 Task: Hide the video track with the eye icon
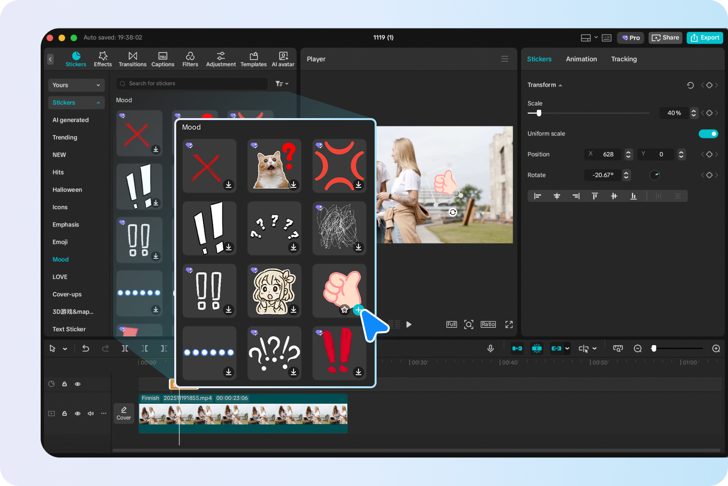point(77,413)
